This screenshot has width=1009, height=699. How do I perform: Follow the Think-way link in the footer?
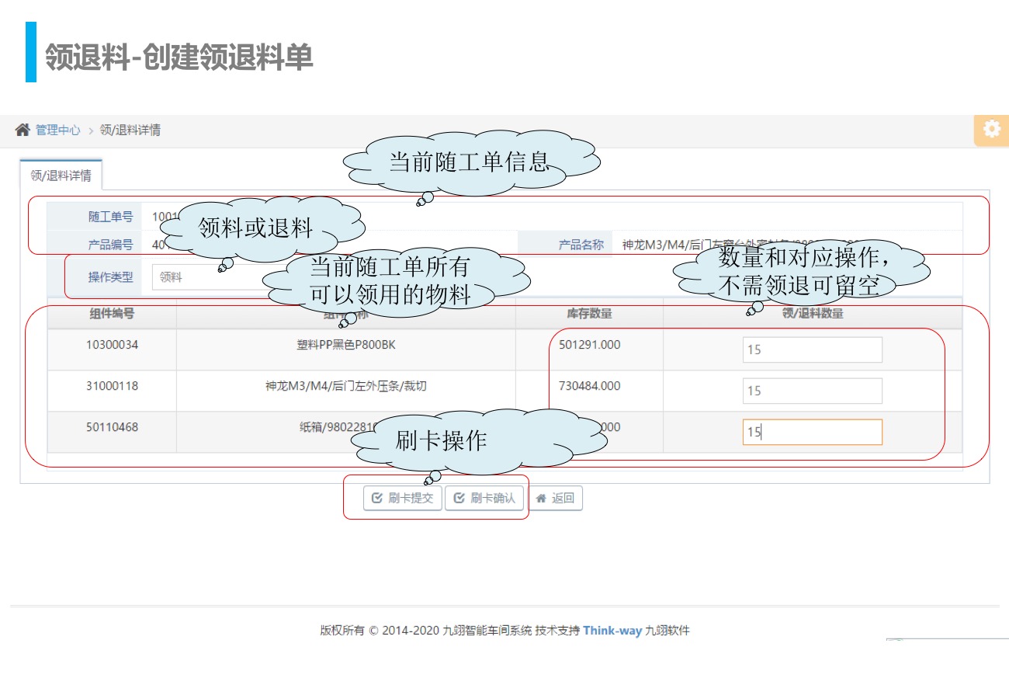(x=612, y=631)
